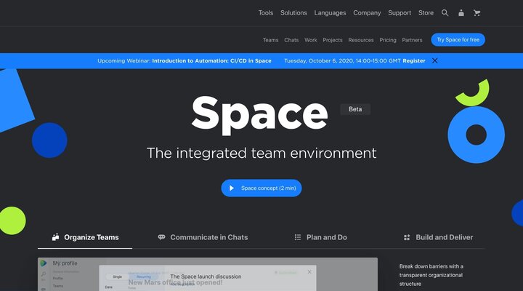Click the Register webinar link
This screenshot has width=523, height=291.
414,61
